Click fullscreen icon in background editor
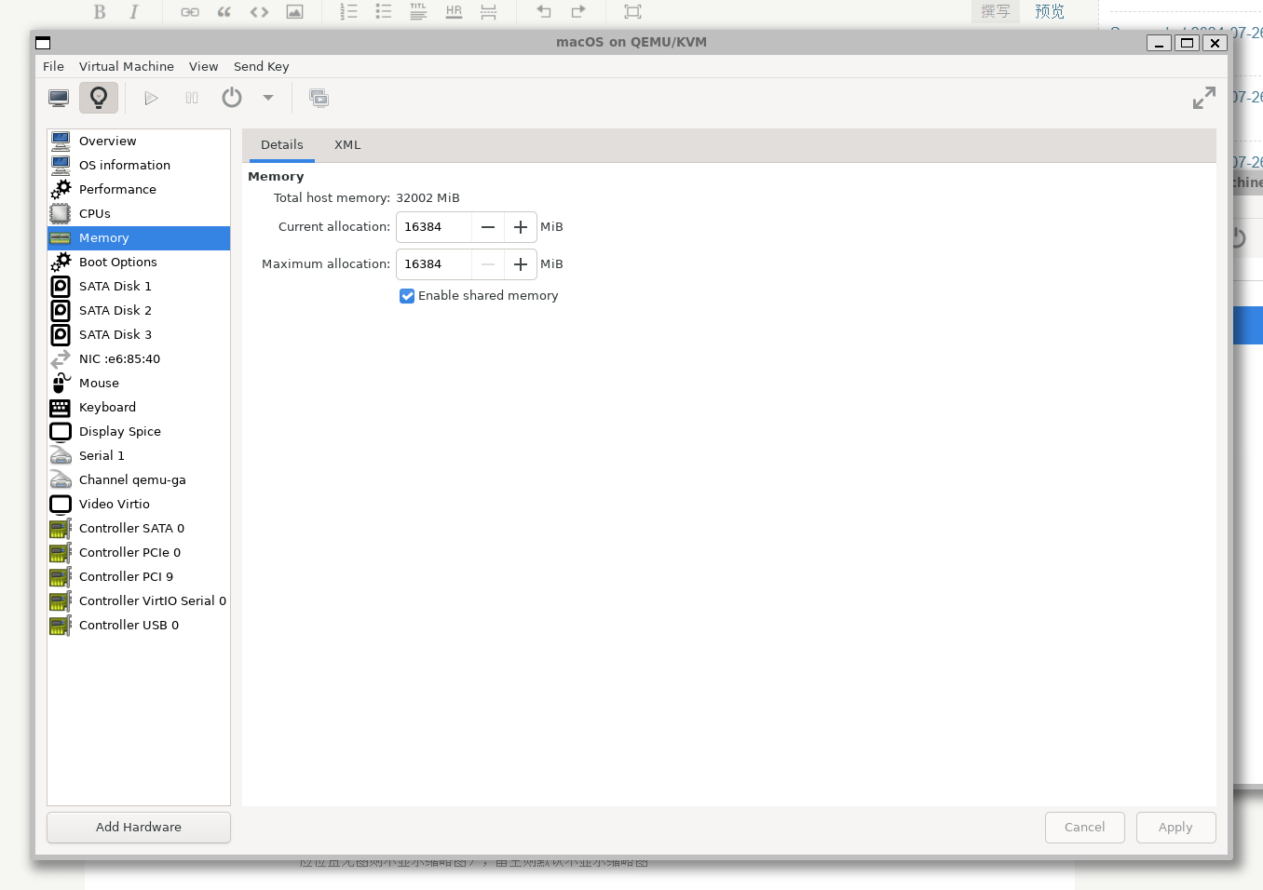The height and width of the screenshot is (890, 1263). point(632,12)
